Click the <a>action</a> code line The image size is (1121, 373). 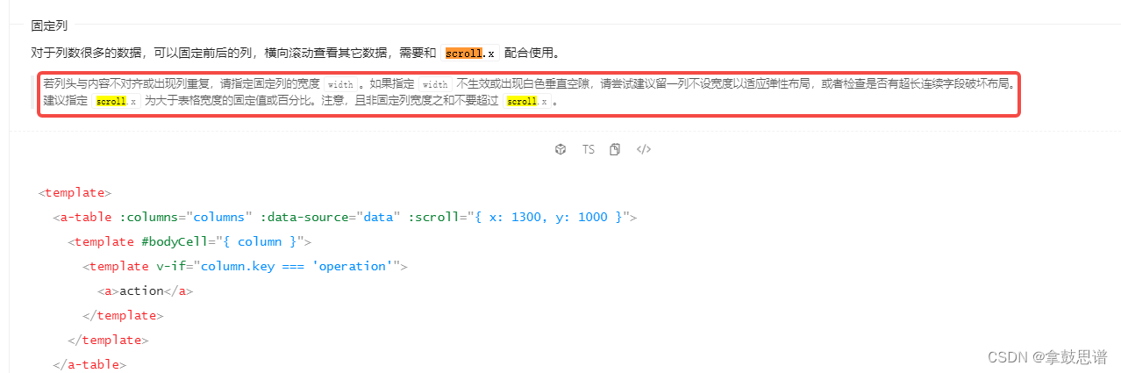[x=145, y=291]
